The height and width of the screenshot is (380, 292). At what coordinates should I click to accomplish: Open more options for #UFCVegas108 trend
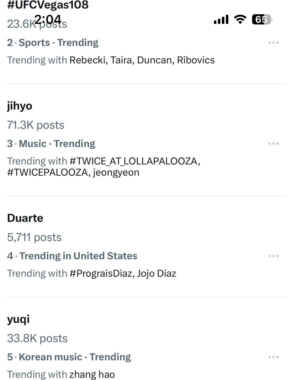coord(273,43)
